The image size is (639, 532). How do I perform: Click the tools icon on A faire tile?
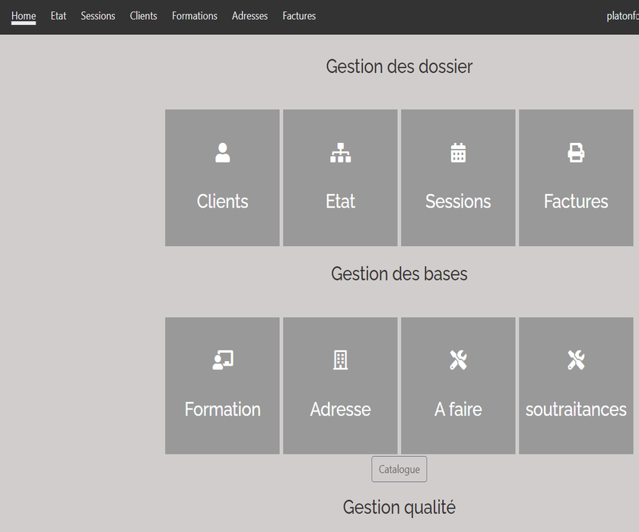pos(458,360)
